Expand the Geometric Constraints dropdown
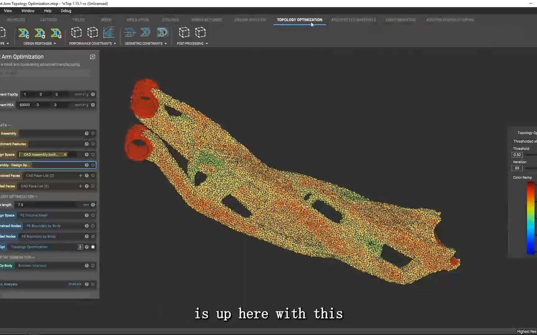This screenshot has height=335, width=537. [x=166, y=43]
